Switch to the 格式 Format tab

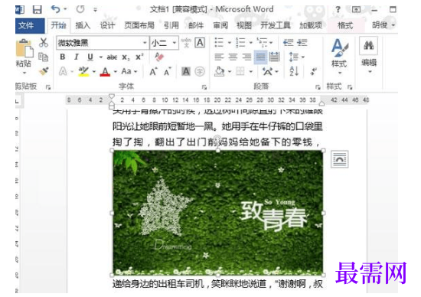point(345,25)
